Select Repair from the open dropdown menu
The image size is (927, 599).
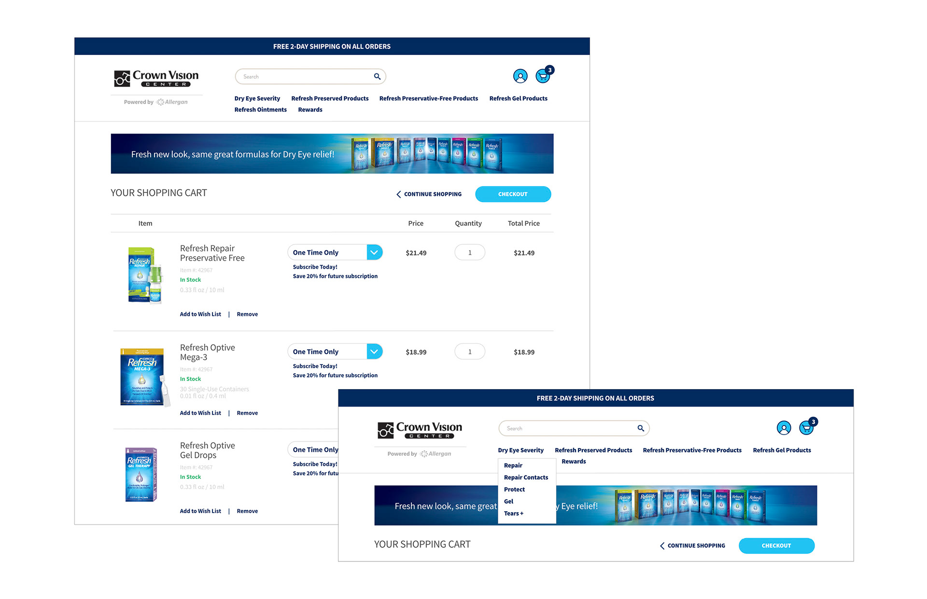click(513, 465)
